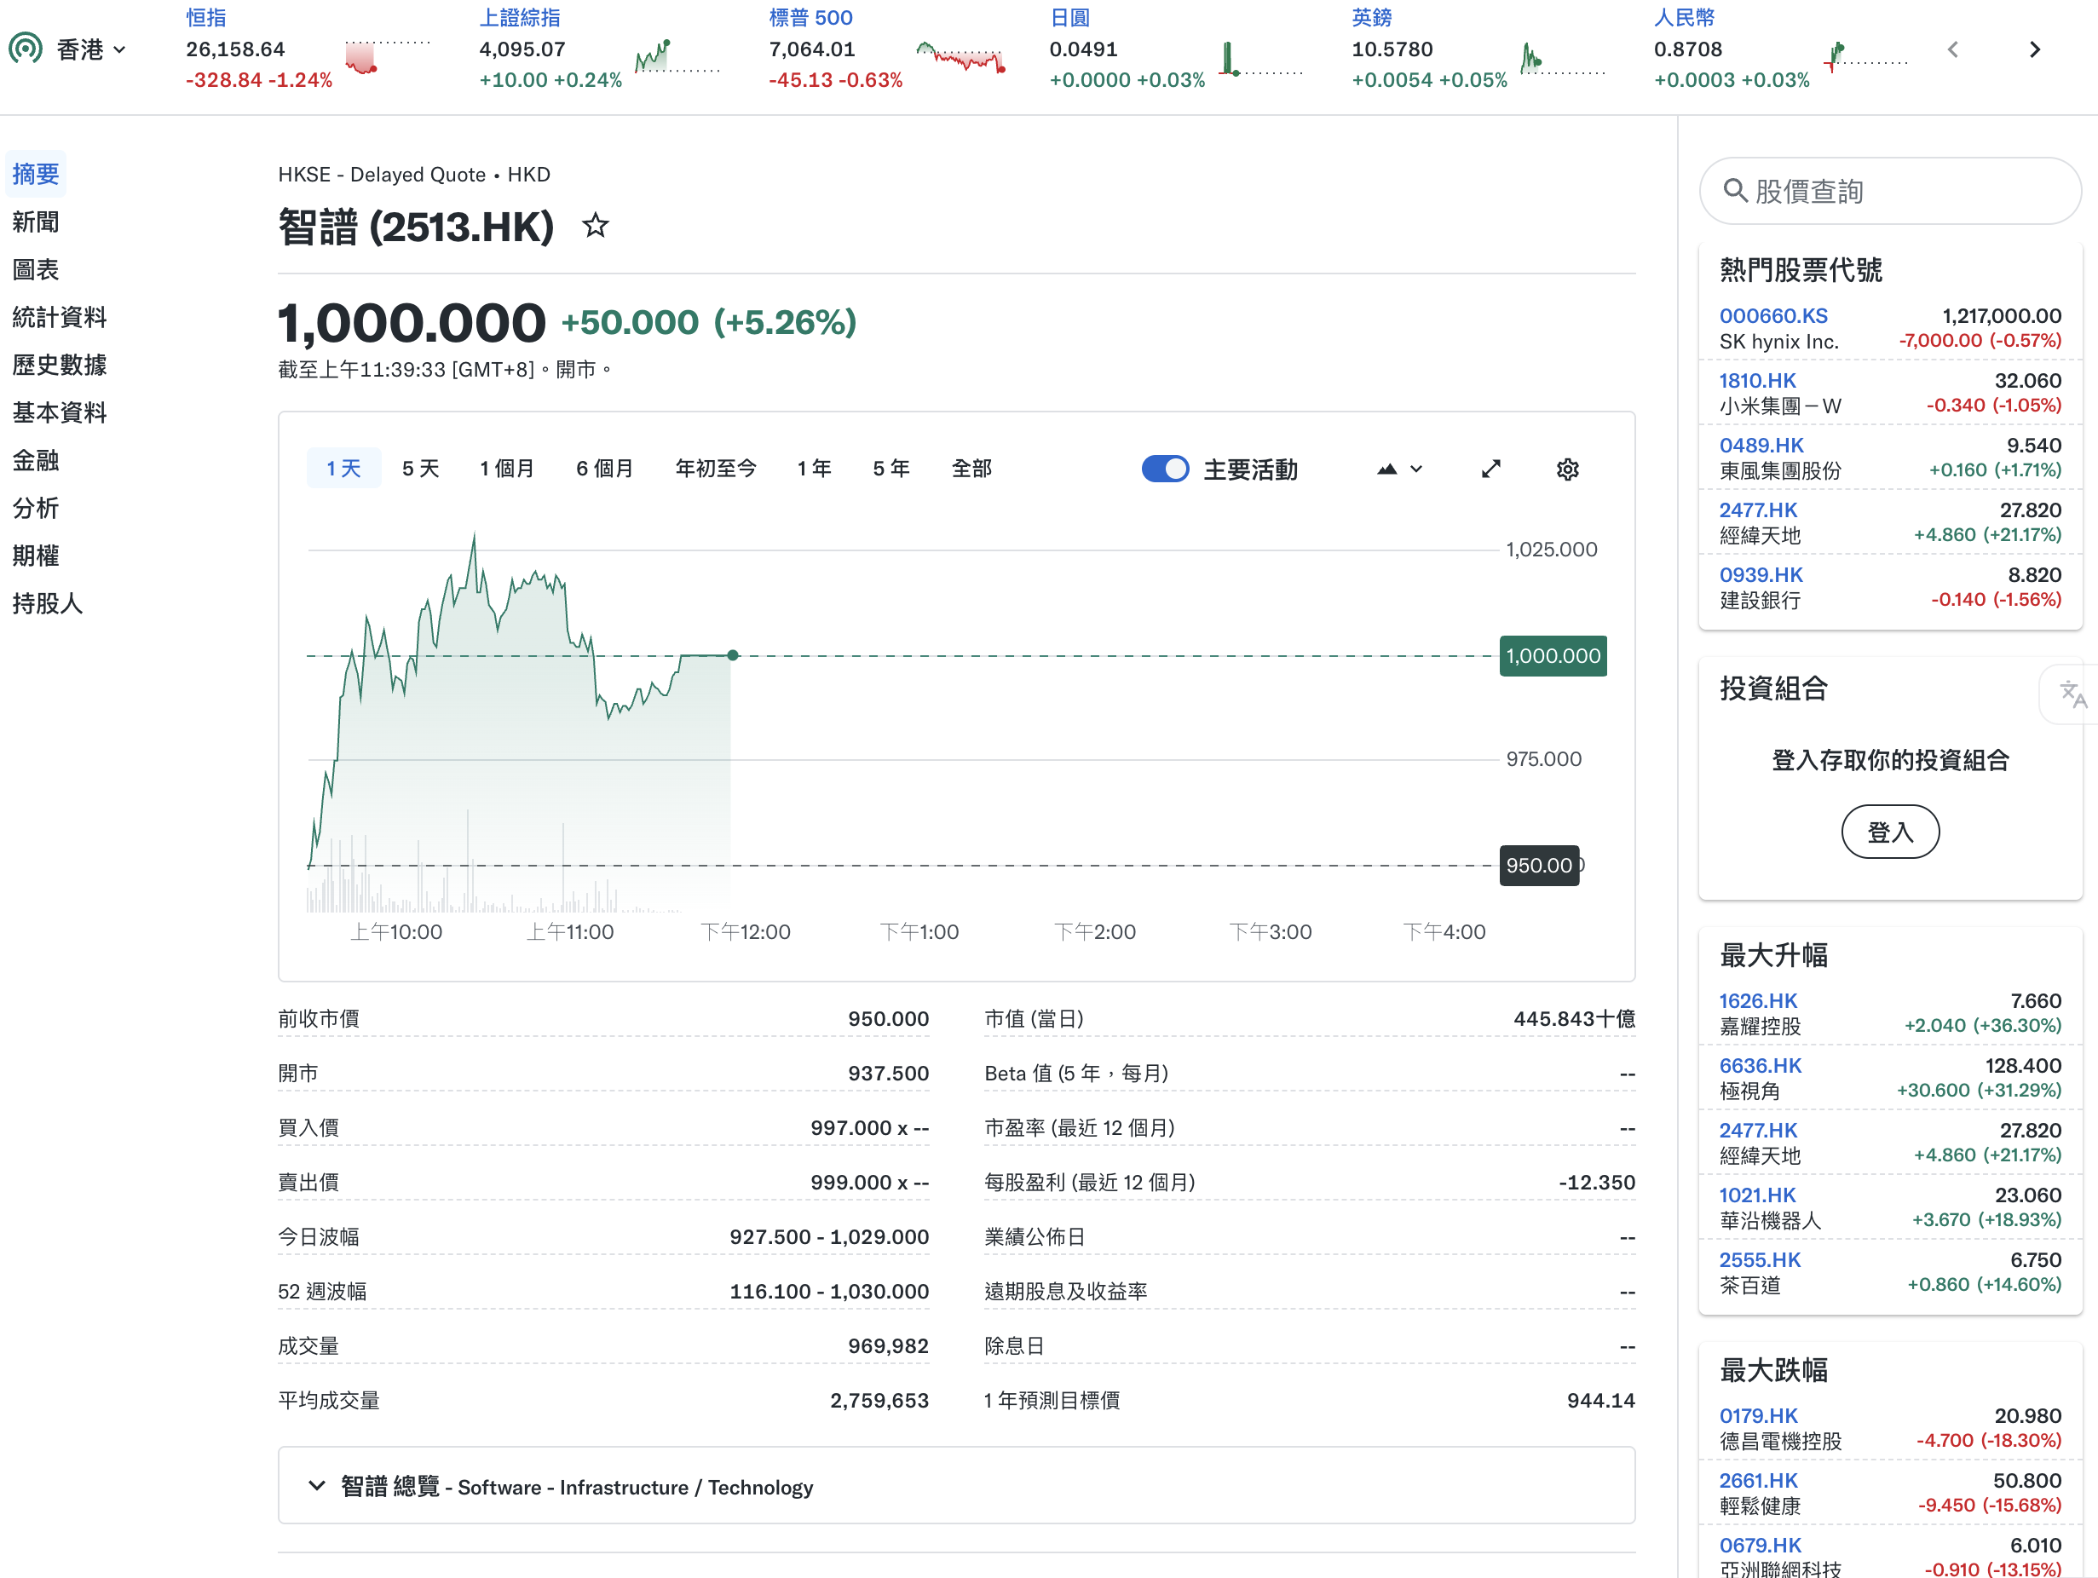Image resolution: width=2098 pixels, height=1578 pixels.
Task: Toggle the 主要活動 switch off
Action: click(x=1165, y=469)
